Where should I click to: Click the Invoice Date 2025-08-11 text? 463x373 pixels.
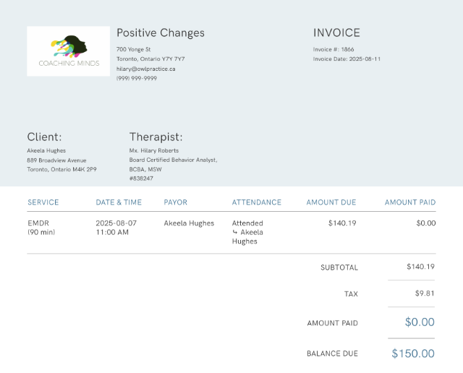(347, 59)
